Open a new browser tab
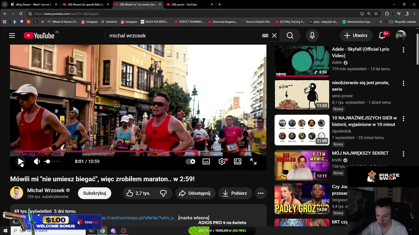The width and height of the screenshot is (419, 235). click(220, 5)
